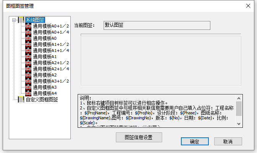Click DWG icon beside 通用模板A2+1/4
This screenshot has height=153, width=257.
pos(28,69)
